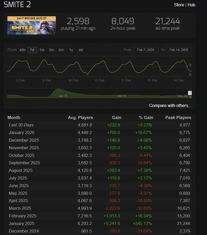Click the February 2025 row label
207x235 pixels.
(x=22, y=216)
